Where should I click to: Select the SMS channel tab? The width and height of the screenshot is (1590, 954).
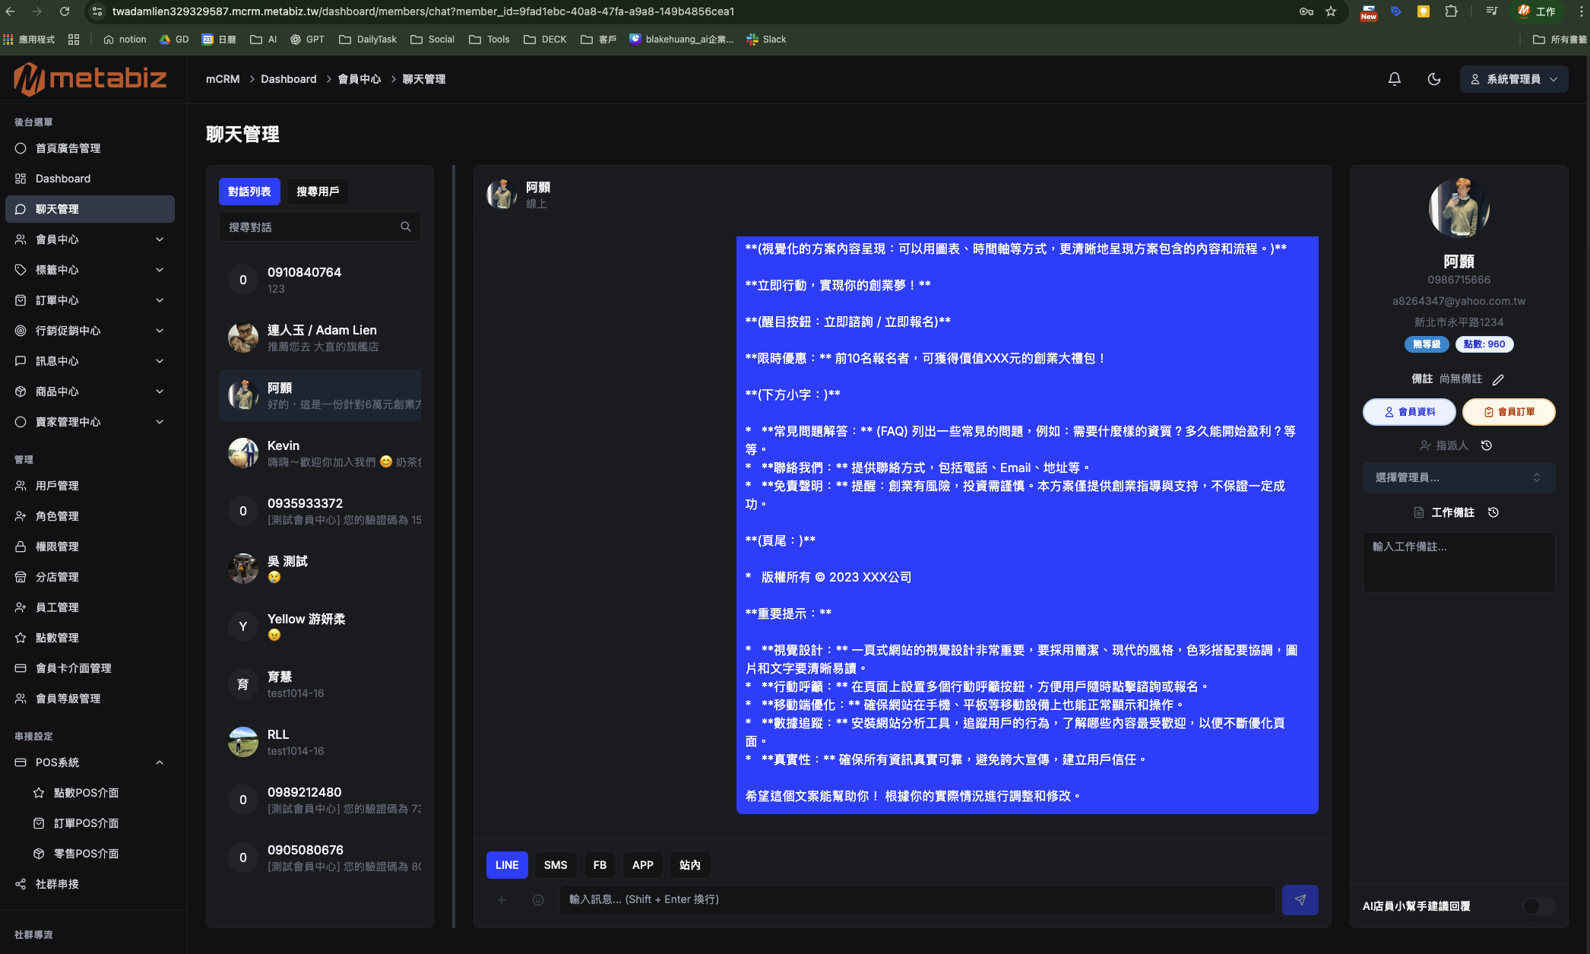click(555, 865)
